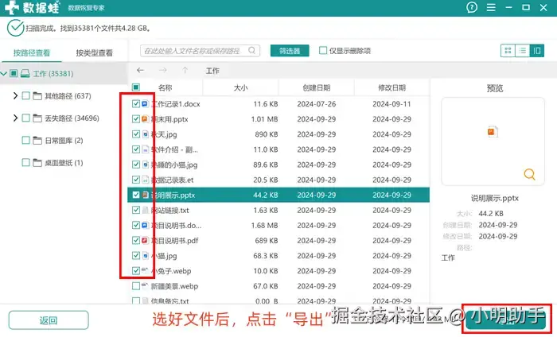The width and height of the screenshot is (557, 337).
Task: Click the docx icon of 工作记录1.docx
Action: tap(145, 104)
